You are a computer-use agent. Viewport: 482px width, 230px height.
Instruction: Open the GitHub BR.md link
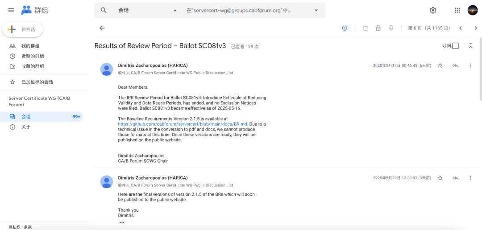point(183,124)
